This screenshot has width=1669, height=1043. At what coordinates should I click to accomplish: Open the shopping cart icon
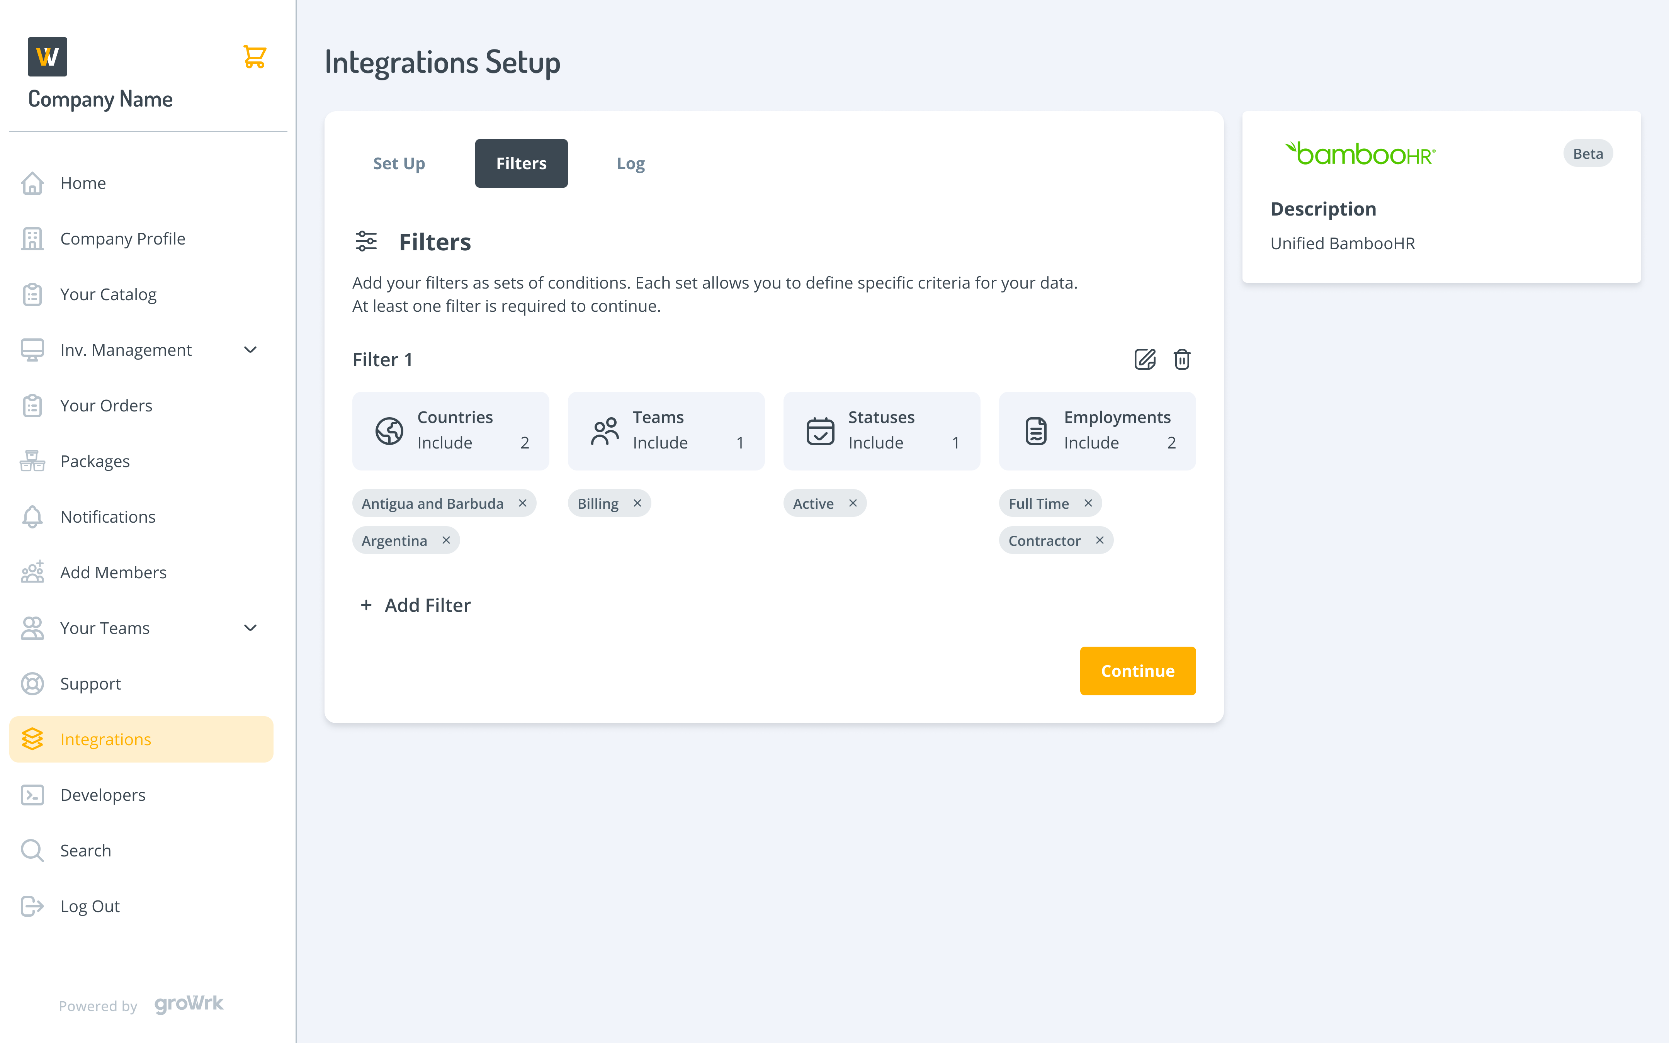point(255,56)
